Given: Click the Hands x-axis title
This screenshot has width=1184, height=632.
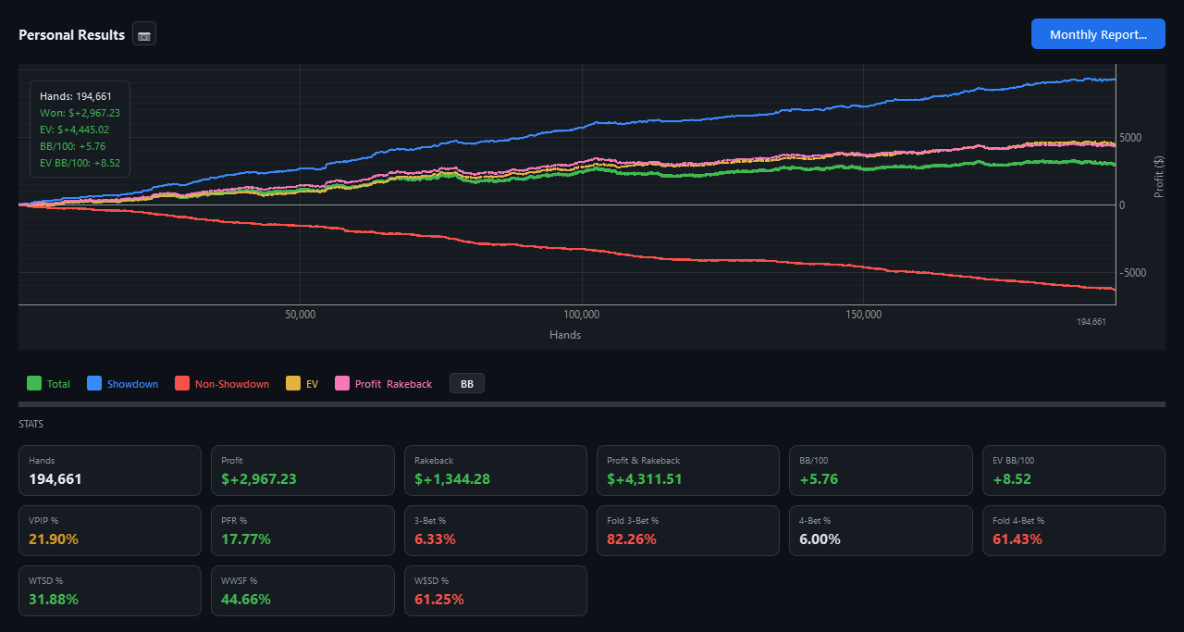Looking at the screenshot, I should [x=565, y=334].
